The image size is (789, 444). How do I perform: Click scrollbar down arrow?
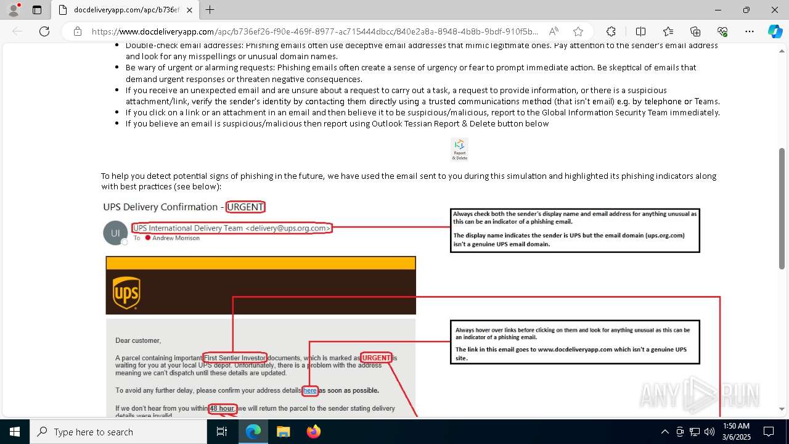click(782, 408)
